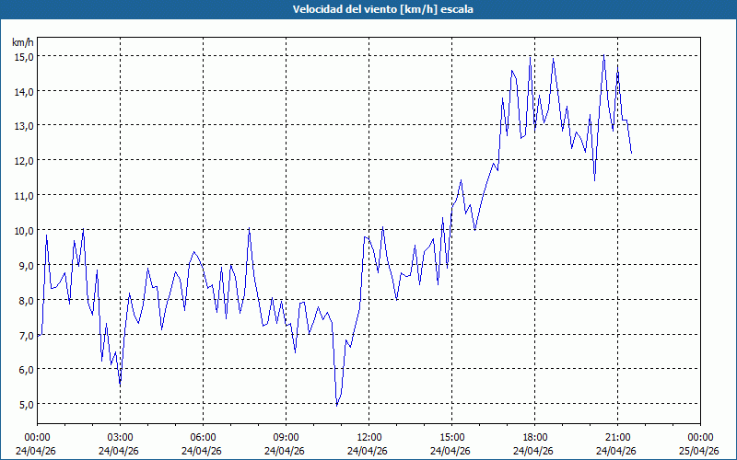Click the 03:00 time label
The image size is (737, 460).
click(120, 437)
